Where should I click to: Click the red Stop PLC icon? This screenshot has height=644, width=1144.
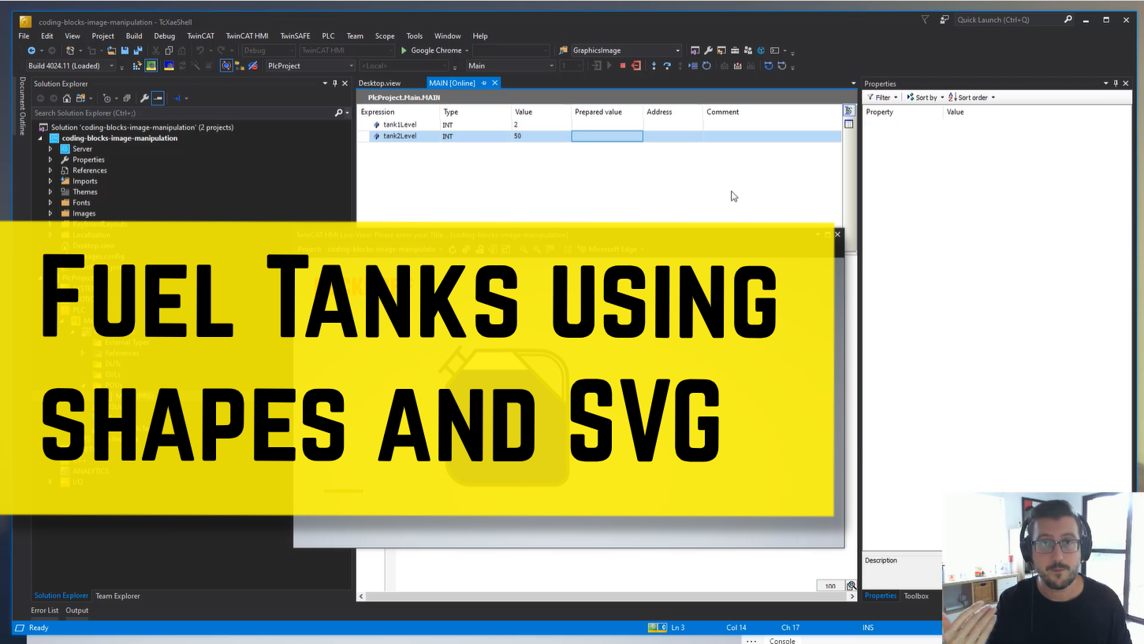click(x=623, y=66)
